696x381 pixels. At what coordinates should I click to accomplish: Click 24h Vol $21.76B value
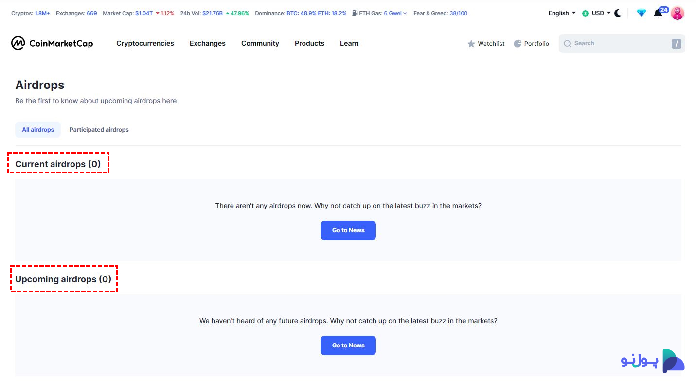(x=212, y=13)
